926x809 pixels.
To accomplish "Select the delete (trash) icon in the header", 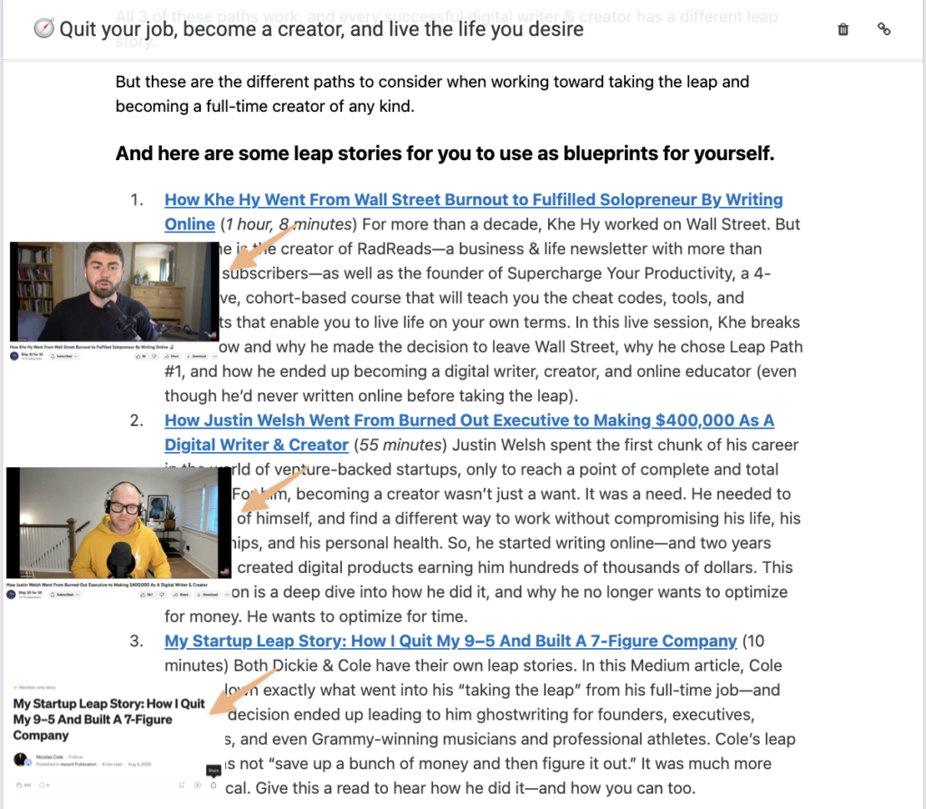I will [842, 29].
